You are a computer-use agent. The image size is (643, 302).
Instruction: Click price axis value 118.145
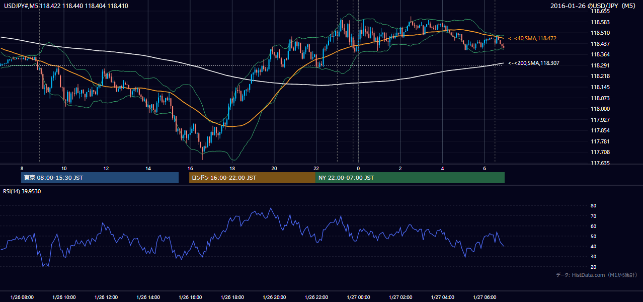[x=600, y=87]
